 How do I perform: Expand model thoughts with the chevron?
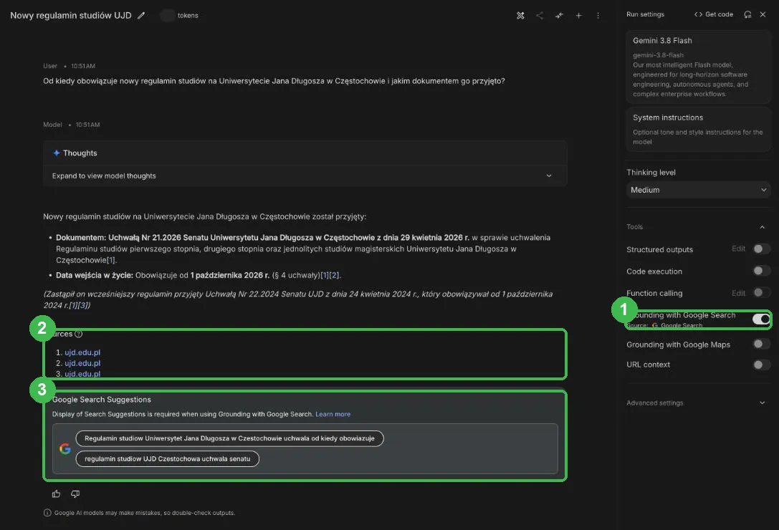(x=549, y=175)
